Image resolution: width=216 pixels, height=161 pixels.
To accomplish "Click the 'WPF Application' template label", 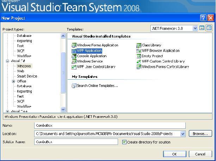I will [89, 51].
